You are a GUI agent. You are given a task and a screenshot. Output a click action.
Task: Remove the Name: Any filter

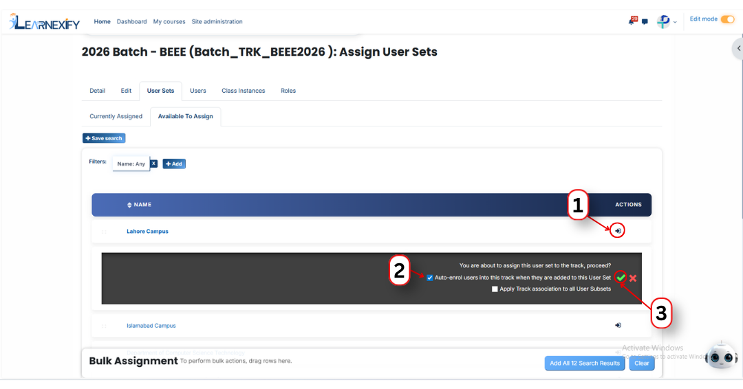pyautogui.click(x=153, y=164)
